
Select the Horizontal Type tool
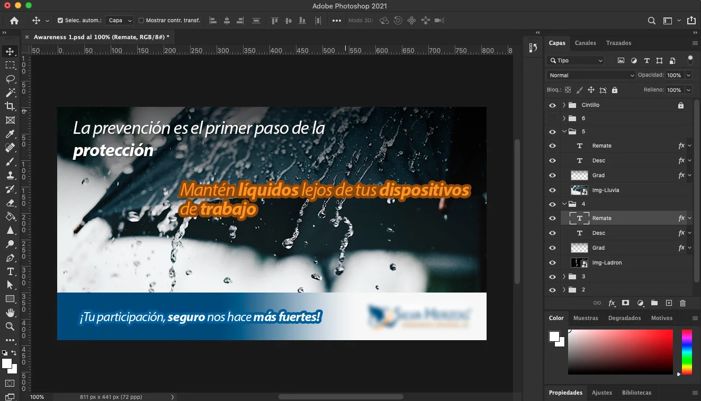[x=10, y=271]
